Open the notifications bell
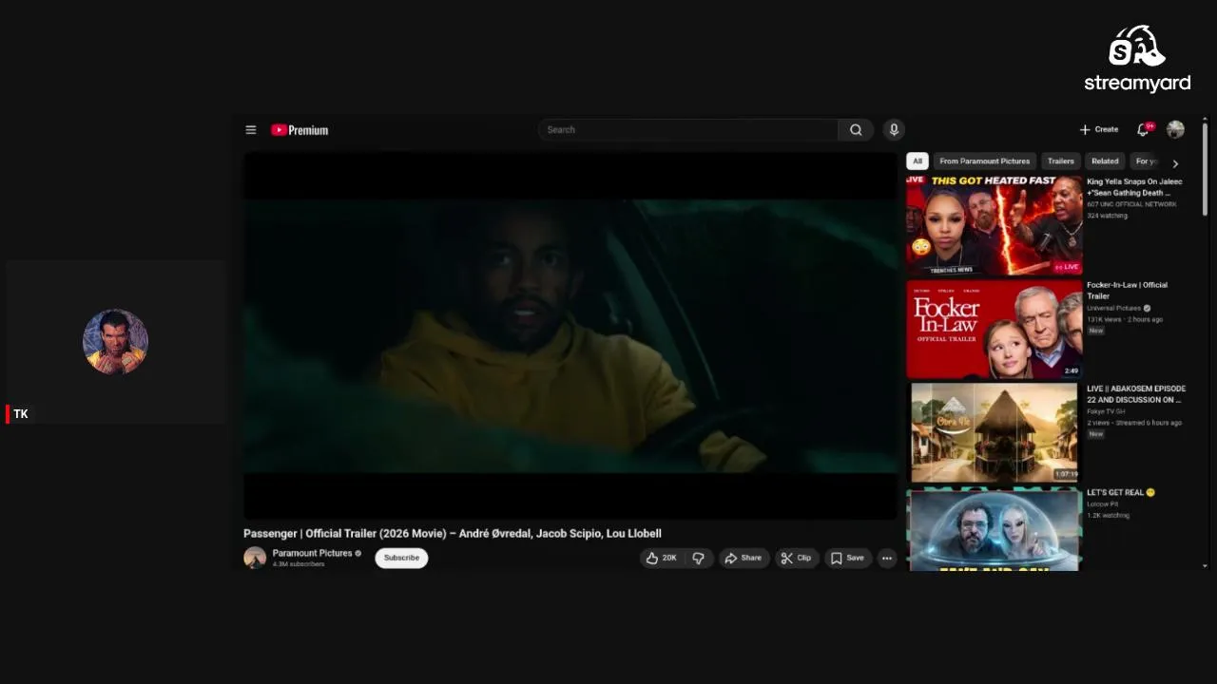This screenshot has width=1217, height=684. 1143,129
